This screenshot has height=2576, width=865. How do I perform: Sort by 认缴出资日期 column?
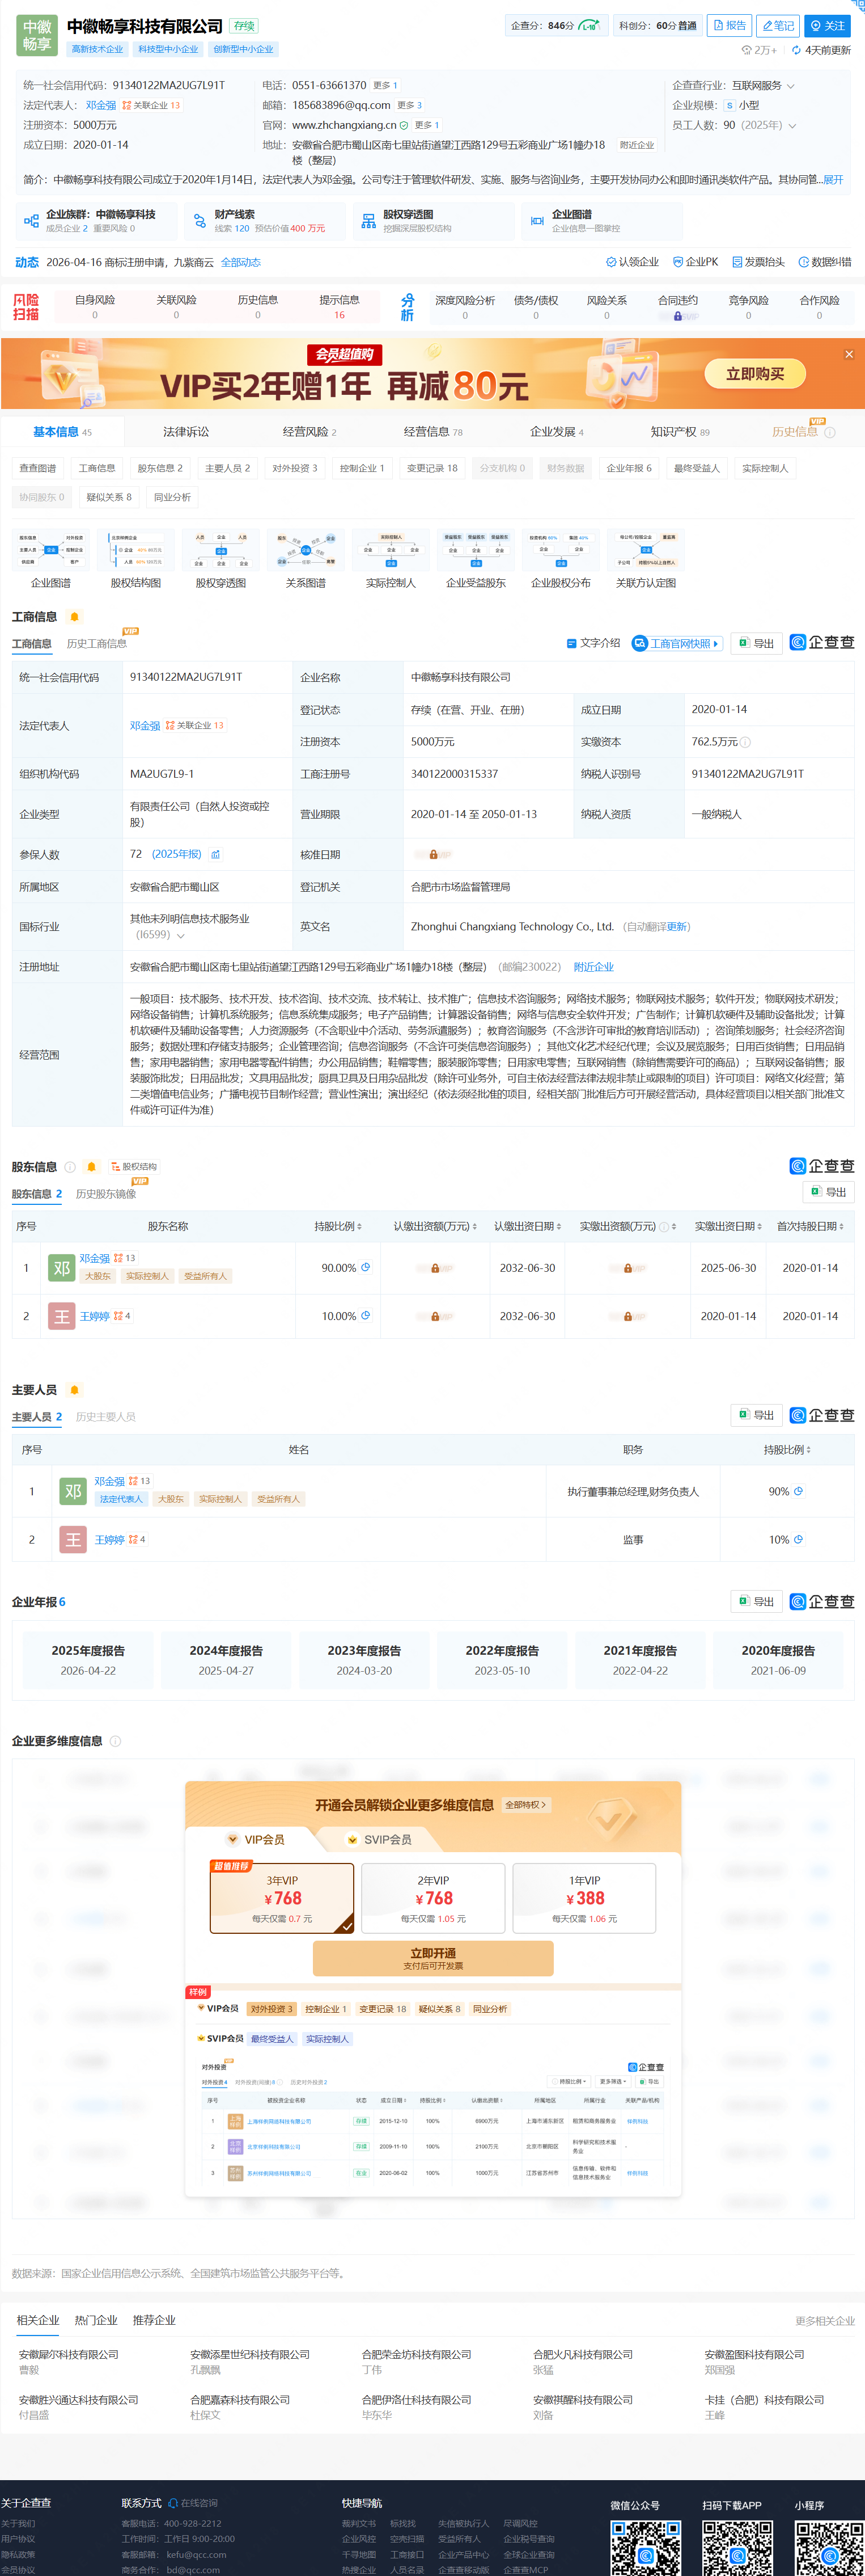pos(527,1226)
